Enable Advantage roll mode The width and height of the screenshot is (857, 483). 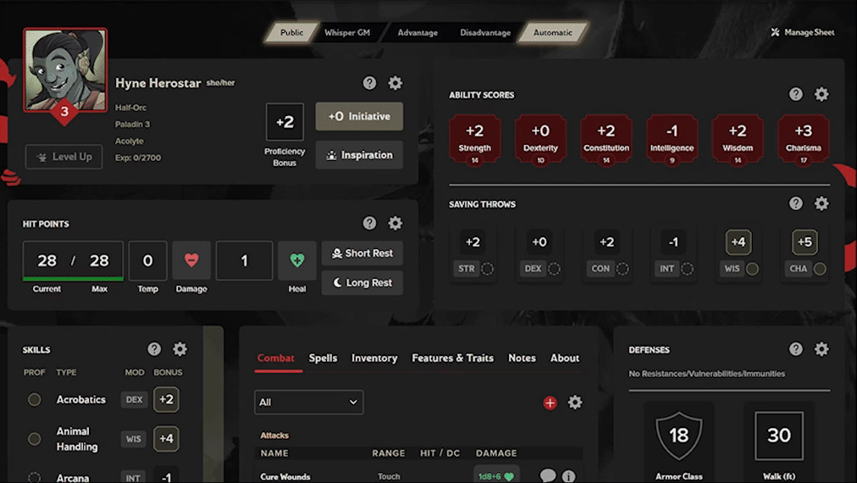click(x=417, y=33)
